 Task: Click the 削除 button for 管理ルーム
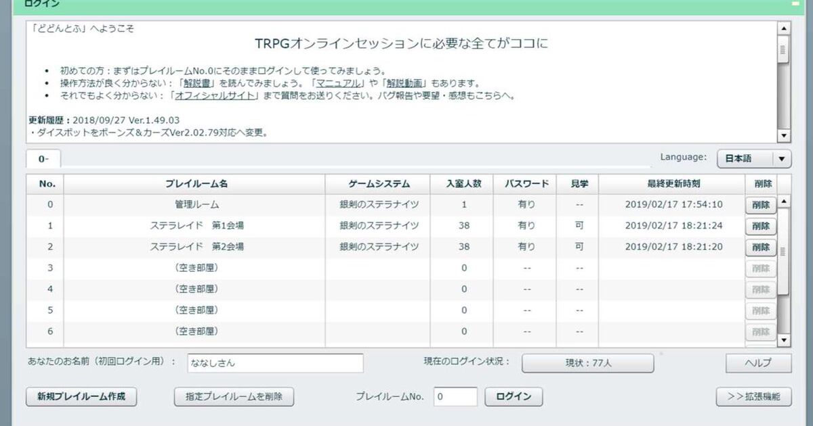760,205
